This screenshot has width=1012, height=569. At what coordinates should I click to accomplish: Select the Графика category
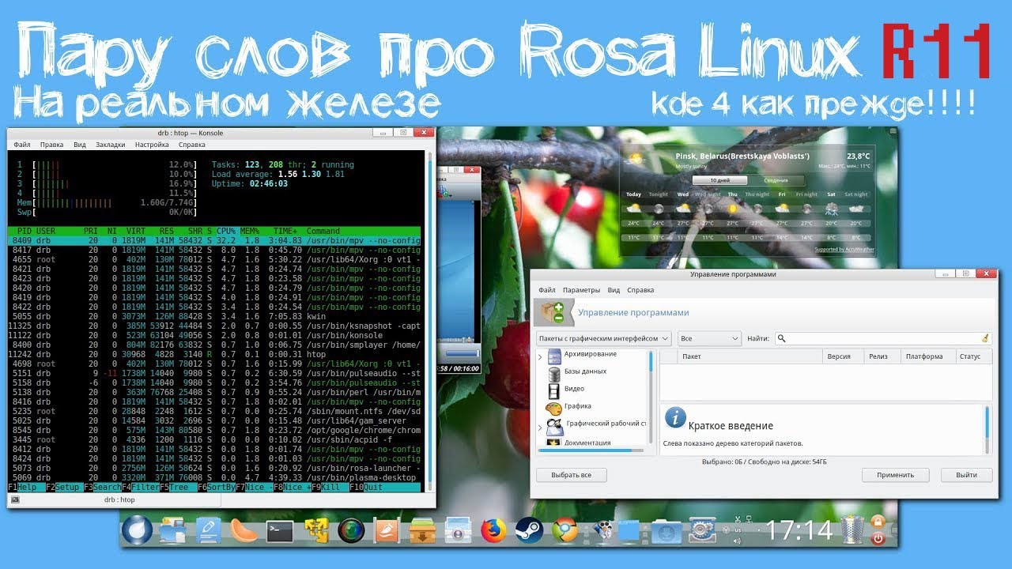577,406
